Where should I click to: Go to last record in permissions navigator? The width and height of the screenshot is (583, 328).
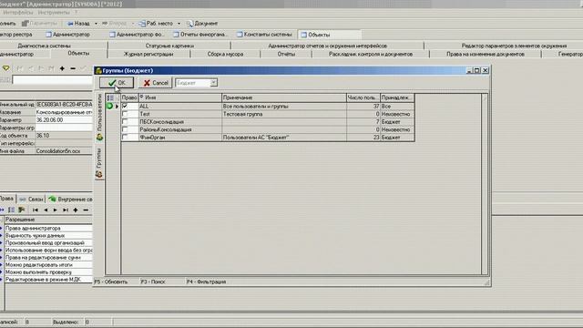[66, 210]
